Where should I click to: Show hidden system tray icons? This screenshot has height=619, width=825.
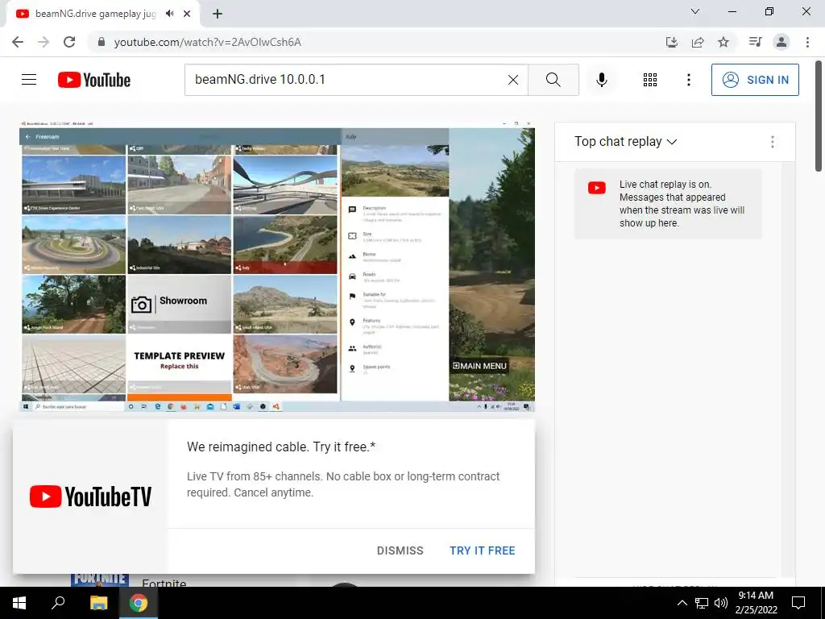682,603
